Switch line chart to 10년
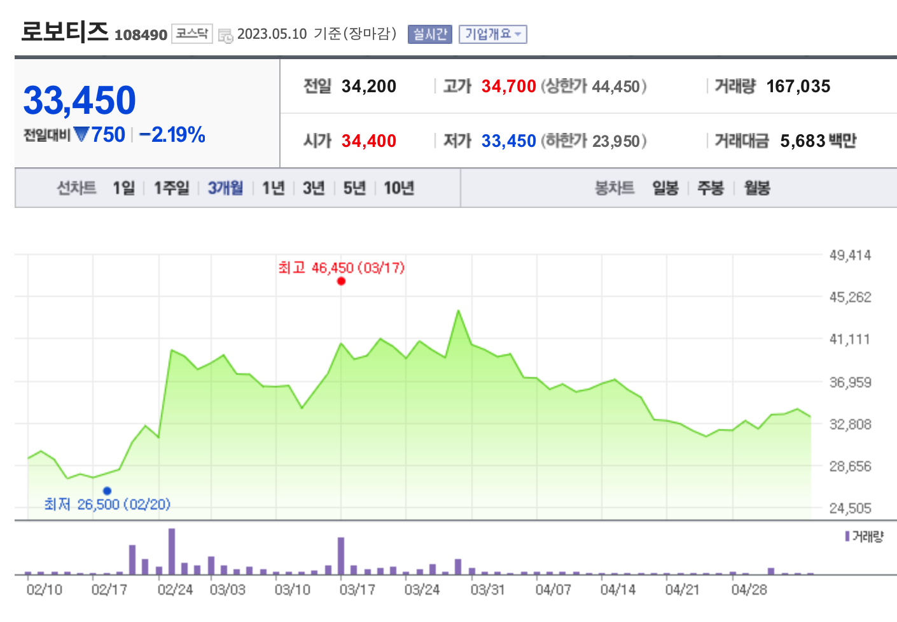The width and height of the screenshot is (897, 622). tap(399, 188)
